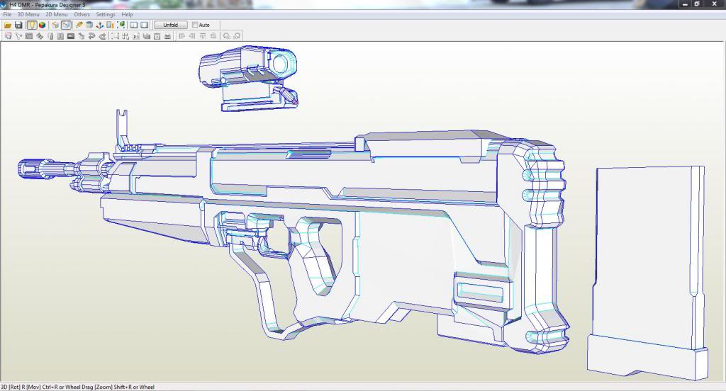The image size is (726, 391).
Task: Click the anchor icon in top toolbar
Action: (x=99, y=25)
